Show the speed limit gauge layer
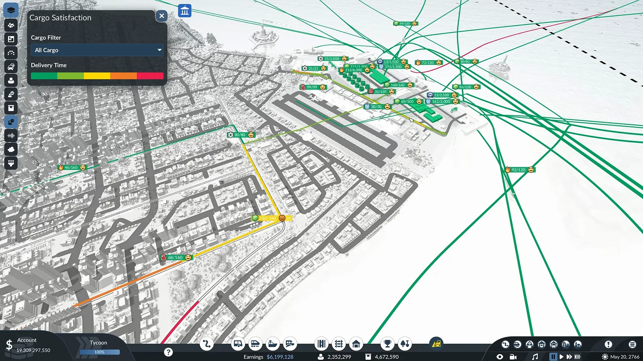 click(x=11, y=53)
